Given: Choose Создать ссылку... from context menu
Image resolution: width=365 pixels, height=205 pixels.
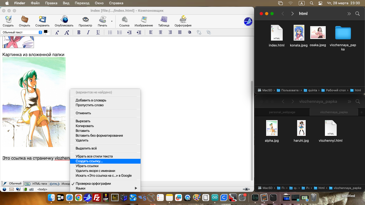Looking at the screenshot, I should pos(89,161).
